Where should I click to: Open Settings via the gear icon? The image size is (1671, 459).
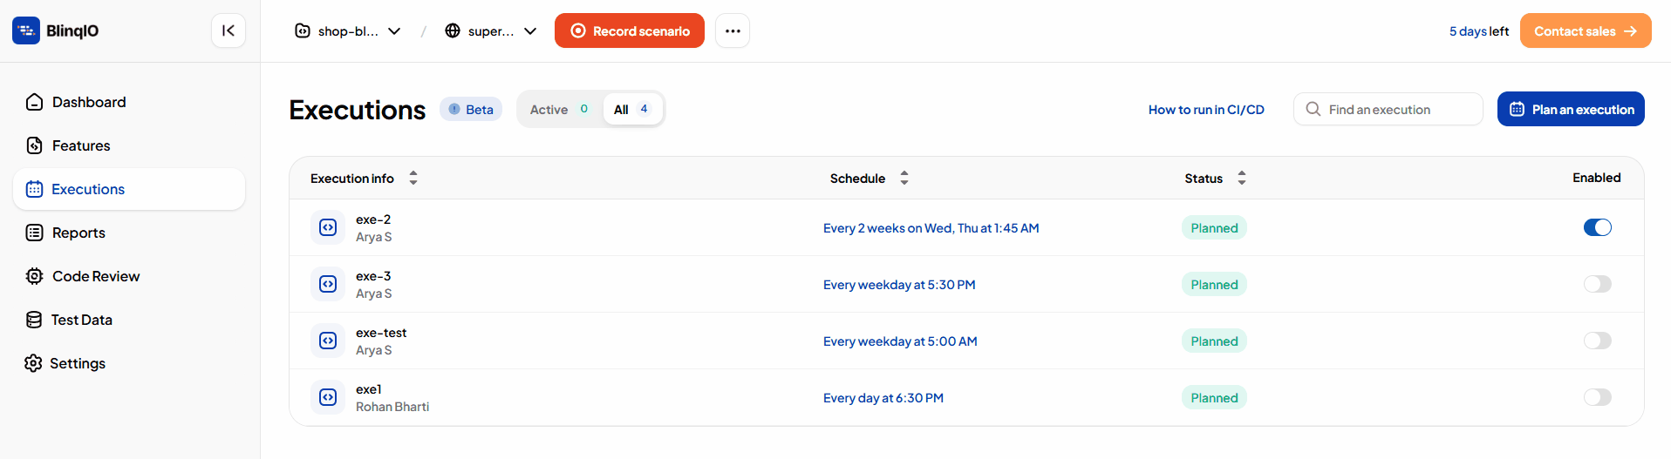pos(34,363)
